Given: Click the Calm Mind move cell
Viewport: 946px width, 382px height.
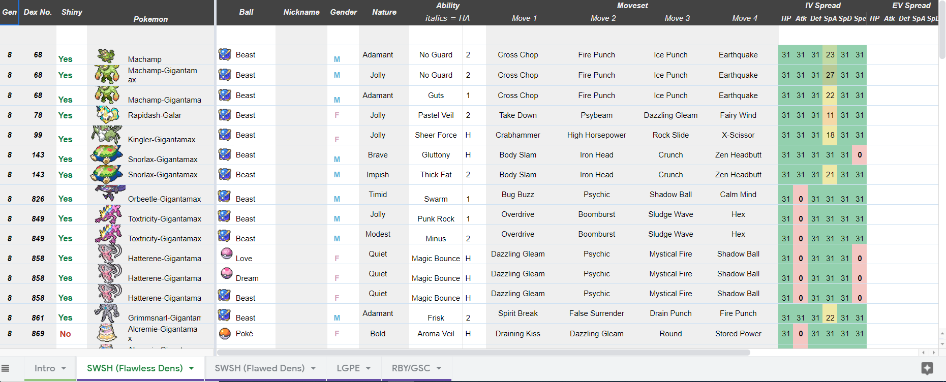Looking at the screenshot, I should click(x=738, y=195).
